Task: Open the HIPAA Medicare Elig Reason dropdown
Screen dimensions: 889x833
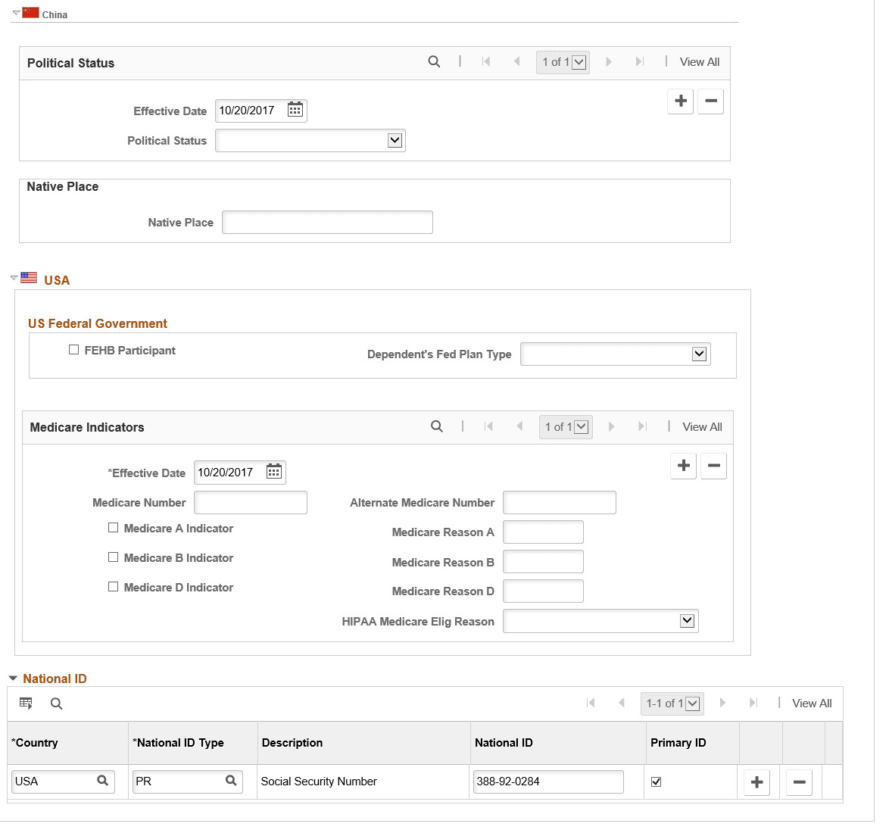Action: [688, 620]
